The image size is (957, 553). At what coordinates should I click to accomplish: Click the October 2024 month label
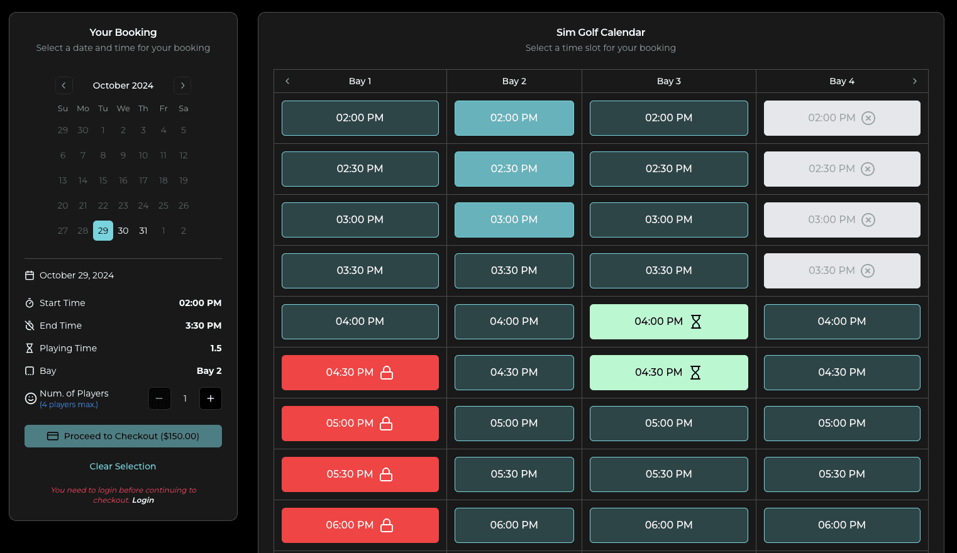(x=123, y=85)
